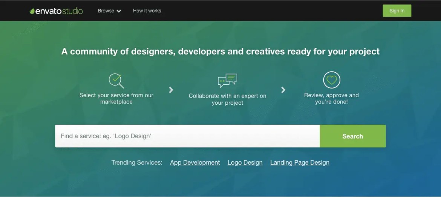Click the magnifying glass checkmark icon
The height and width of the screenshot is (197, 441).
point(116,81)
